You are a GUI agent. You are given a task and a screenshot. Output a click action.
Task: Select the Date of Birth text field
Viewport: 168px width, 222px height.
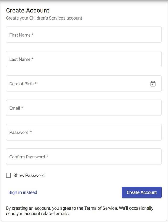[x=84, y=84]
